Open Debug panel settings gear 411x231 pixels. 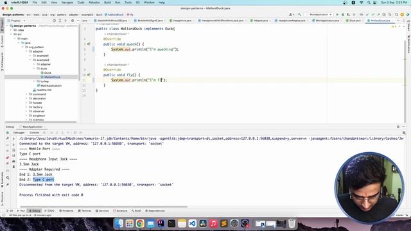click(x=398, y=126)
